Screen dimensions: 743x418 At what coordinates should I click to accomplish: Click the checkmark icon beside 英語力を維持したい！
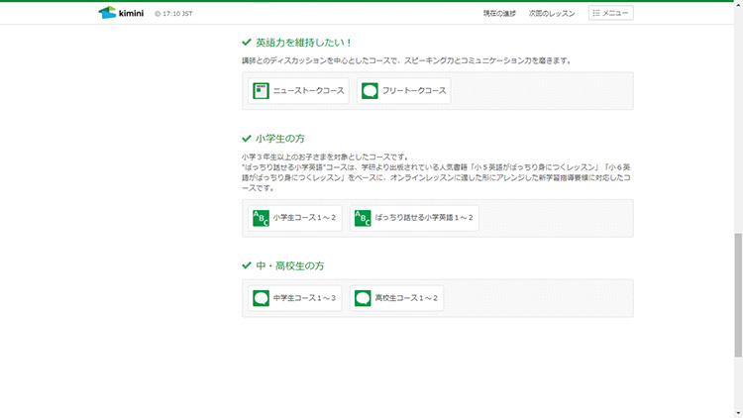point(247,43)
